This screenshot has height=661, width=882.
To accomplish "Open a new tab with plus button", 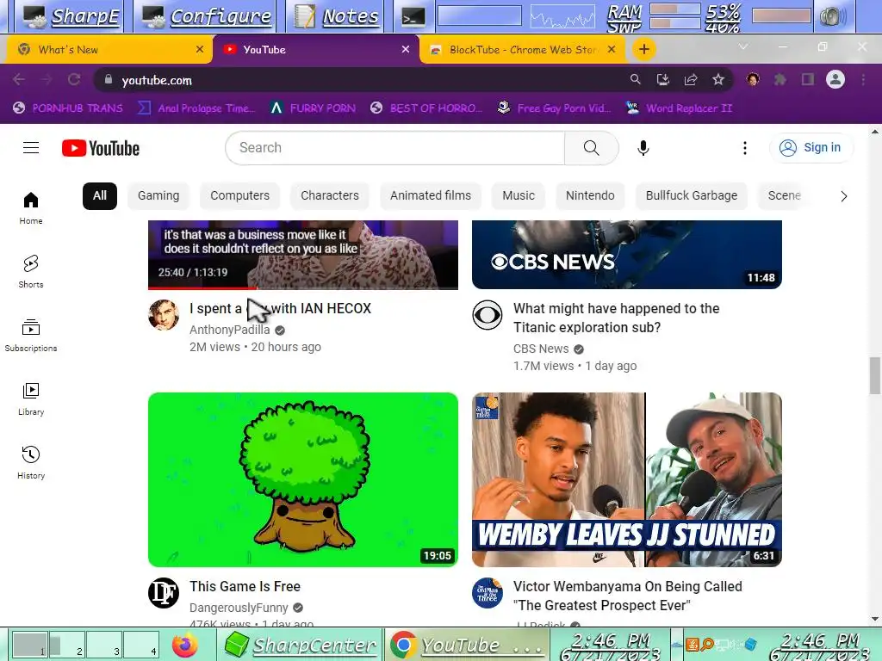I will [x=644, y=49].
